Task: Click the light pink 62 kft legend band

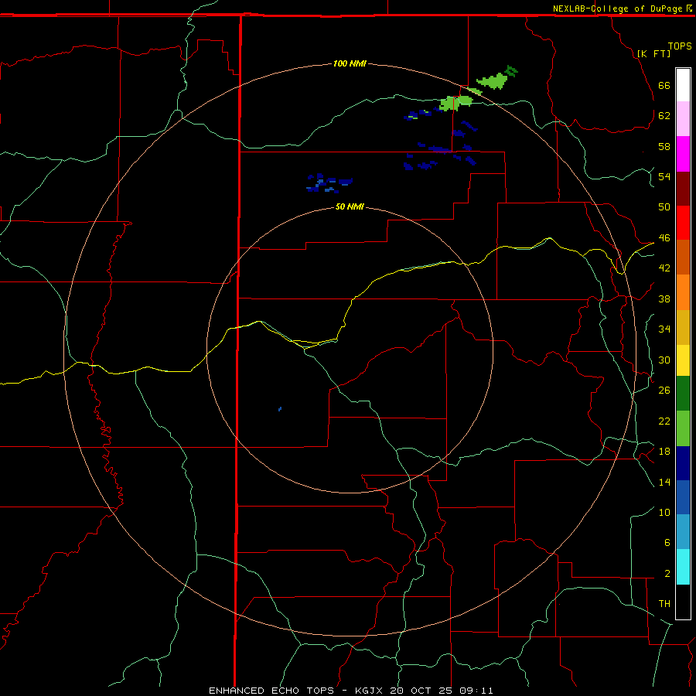Action: [683, 119]
